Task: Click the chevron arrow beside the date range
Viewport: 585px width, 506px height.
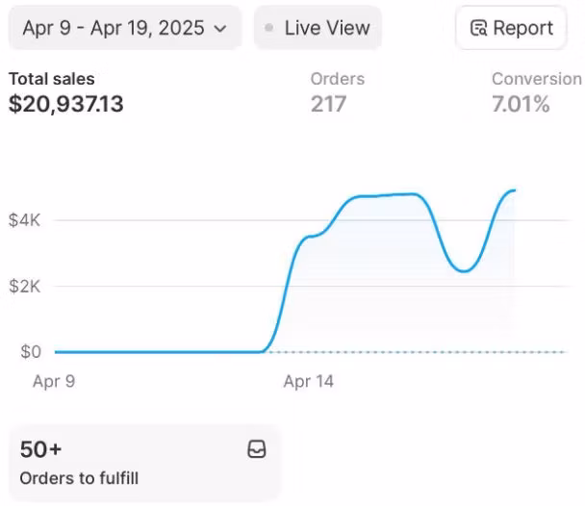Action: 221,29
